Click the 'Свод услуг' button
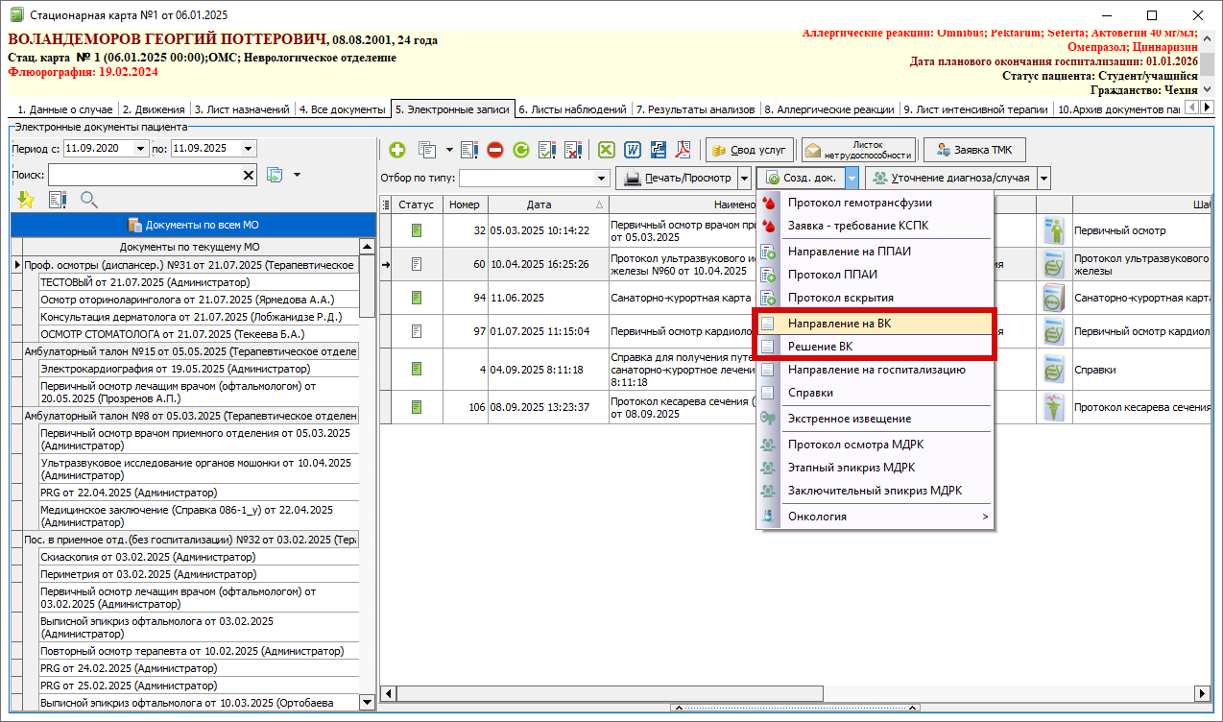 (749, 150)
